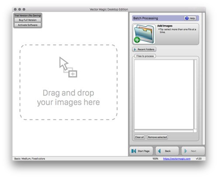Click the blue question mark Help icon
Viewport: 218px width, 178px height.
click(187, 18)
